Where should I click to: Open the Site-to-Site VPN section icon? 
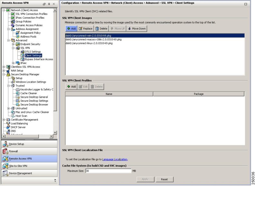[5, 166]
